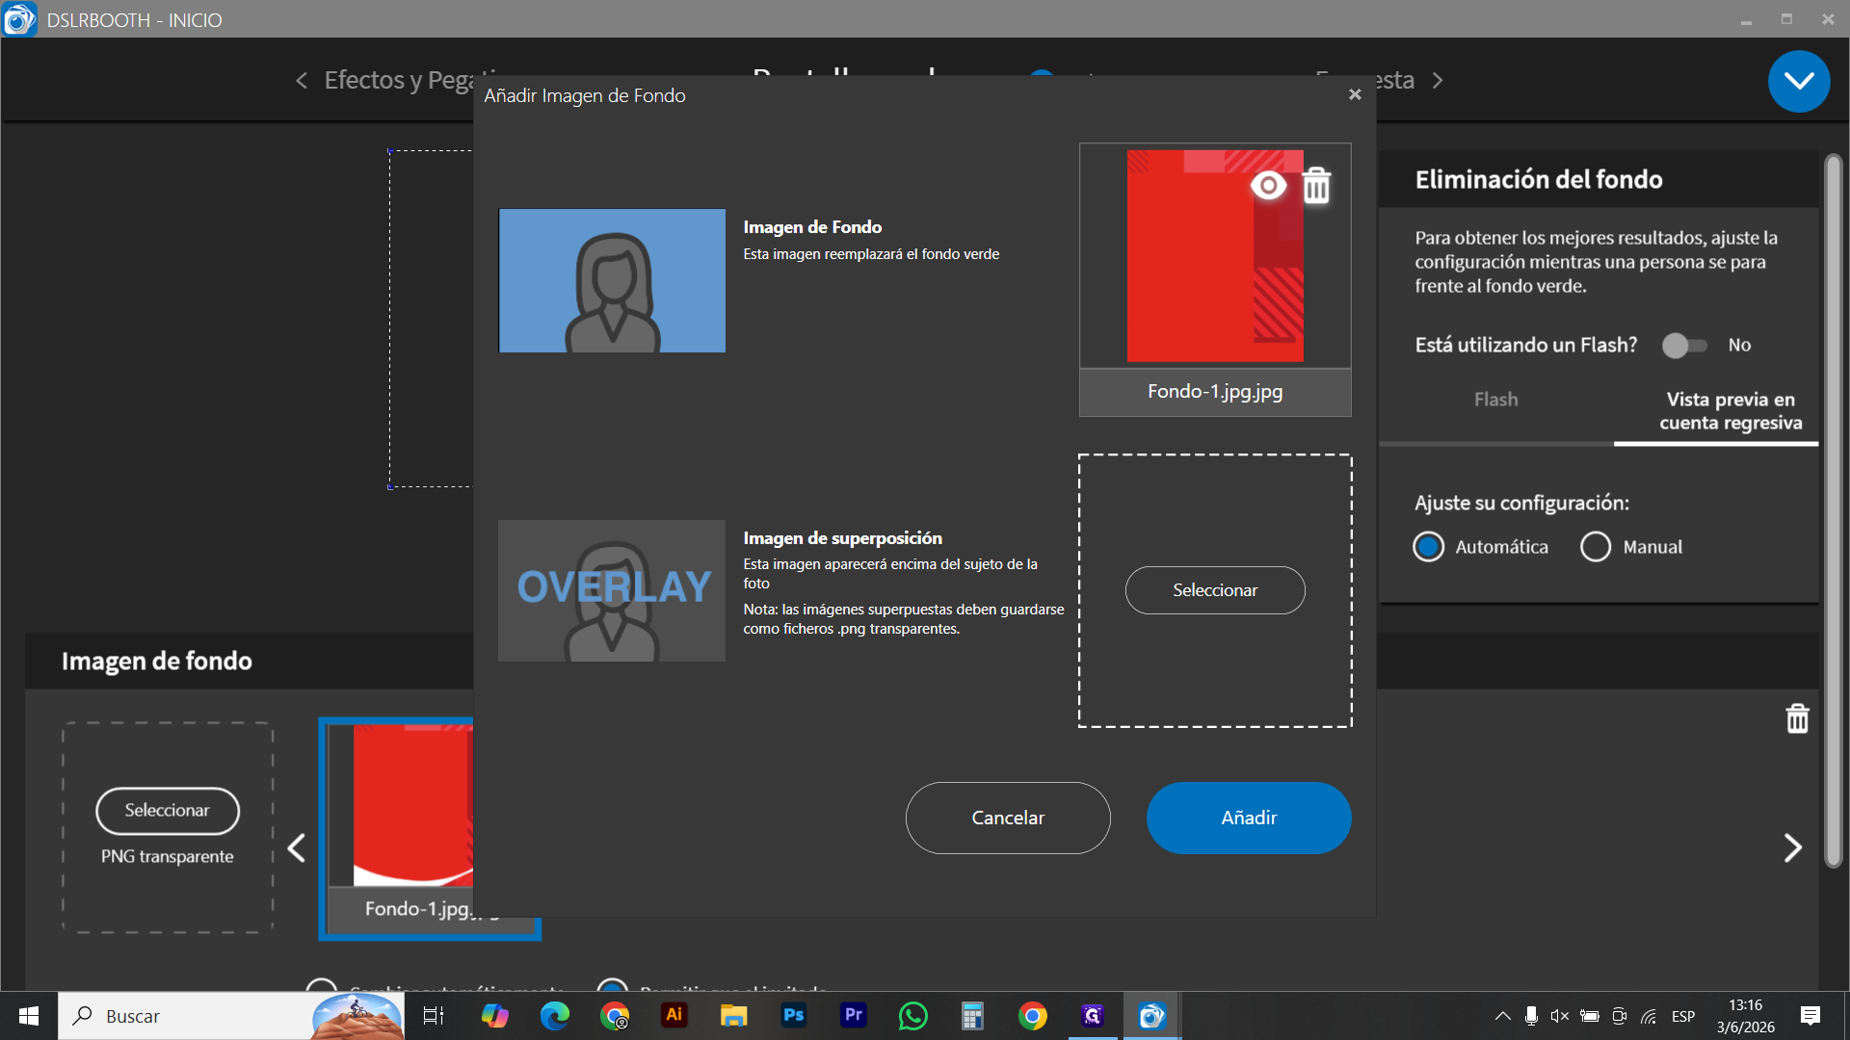
Task: Open Adobe Illustrator from the taskbar
Action: pos(674,1015)
